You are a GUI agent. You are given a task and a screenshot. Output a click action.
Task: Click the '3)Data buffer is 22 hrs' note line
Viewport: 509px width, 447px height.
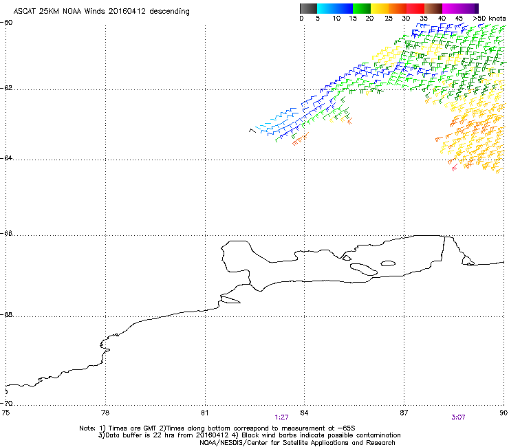249,435
